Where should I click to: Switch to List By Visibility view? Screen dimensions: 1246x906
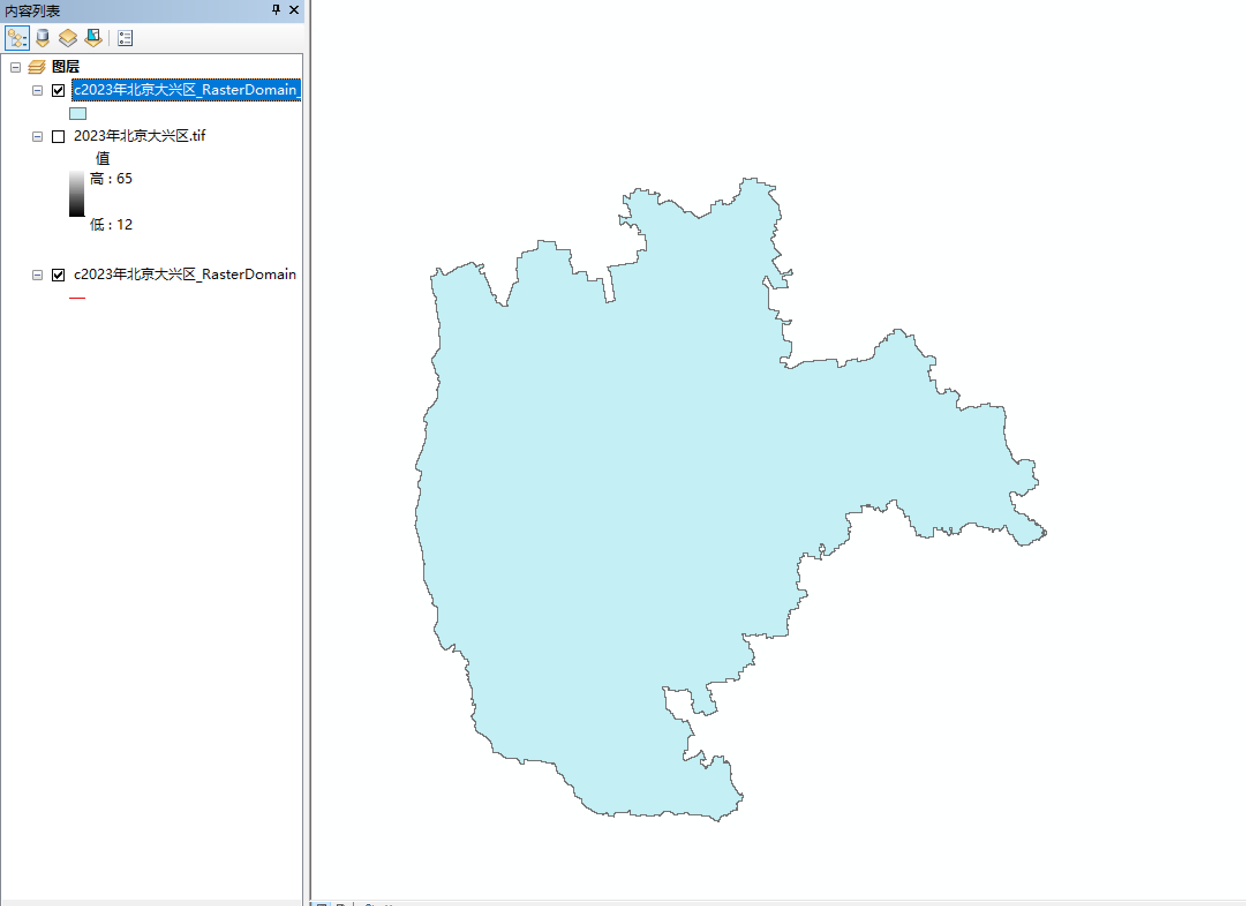pos(68,38)
